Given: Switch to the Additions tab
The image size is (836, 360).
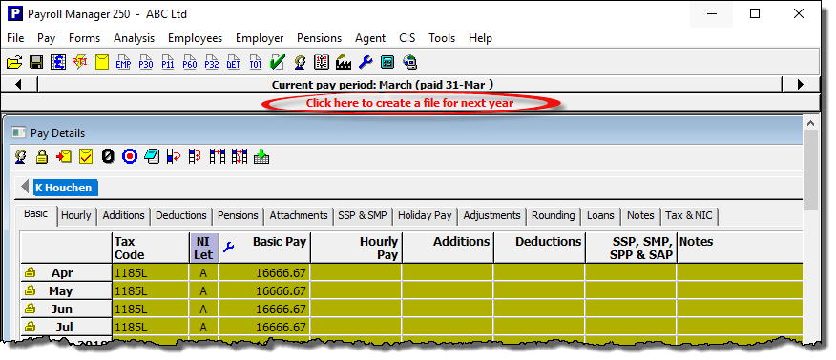Looking at the screenshot, I should [124, 216].
